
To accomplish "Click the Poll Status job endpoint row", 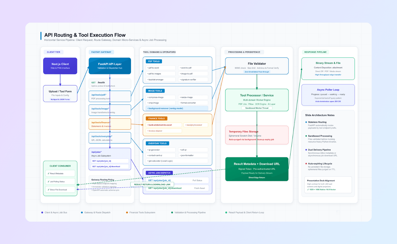I will (178, 180).
